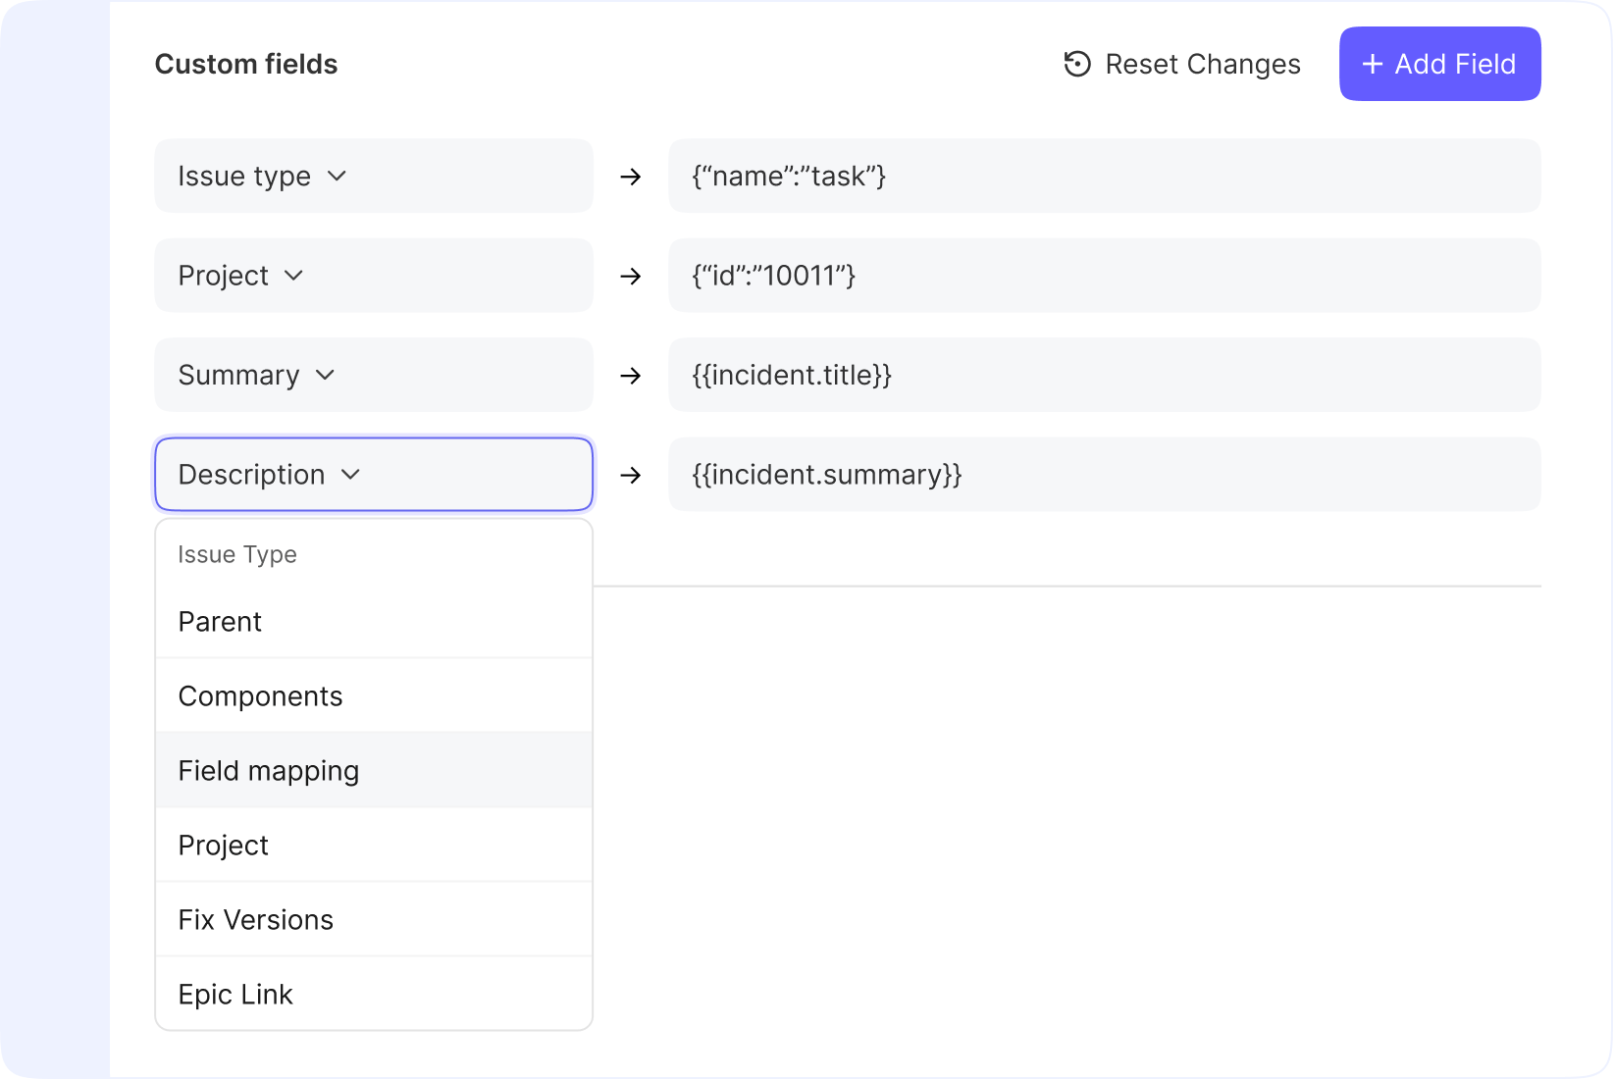
Task: Collapse the Description dropdown chevron
Action: tap(350, 475)
